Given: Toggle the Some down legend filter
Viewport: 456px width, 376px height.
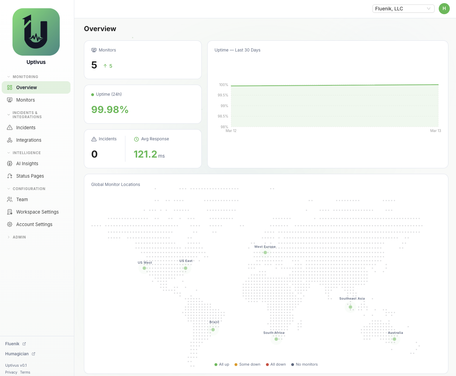Looking at the screenshot, I should click(247, 364).
